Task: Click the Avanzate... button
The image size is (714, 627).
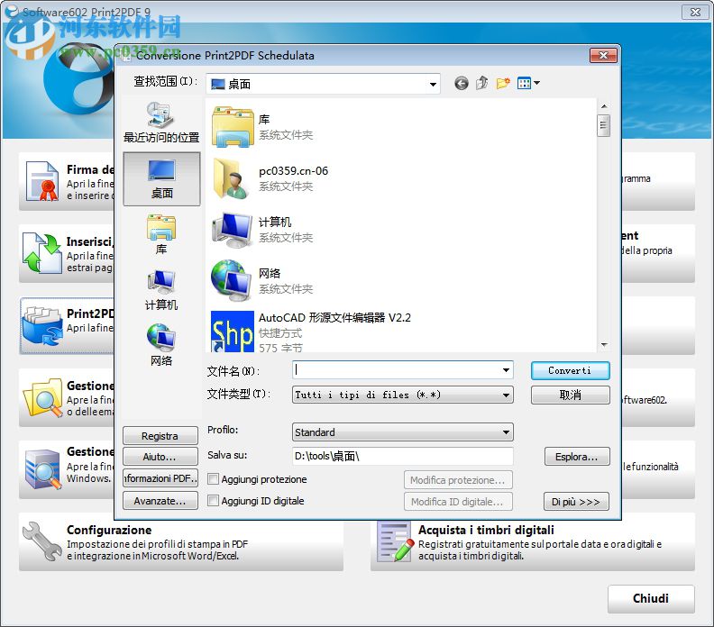Action: pos(160,501)
